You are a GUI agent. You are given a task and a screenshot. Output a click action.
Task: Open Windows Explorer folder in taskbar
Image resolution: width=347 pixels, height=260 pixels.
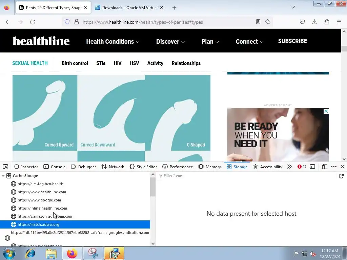tap(51, 253)
